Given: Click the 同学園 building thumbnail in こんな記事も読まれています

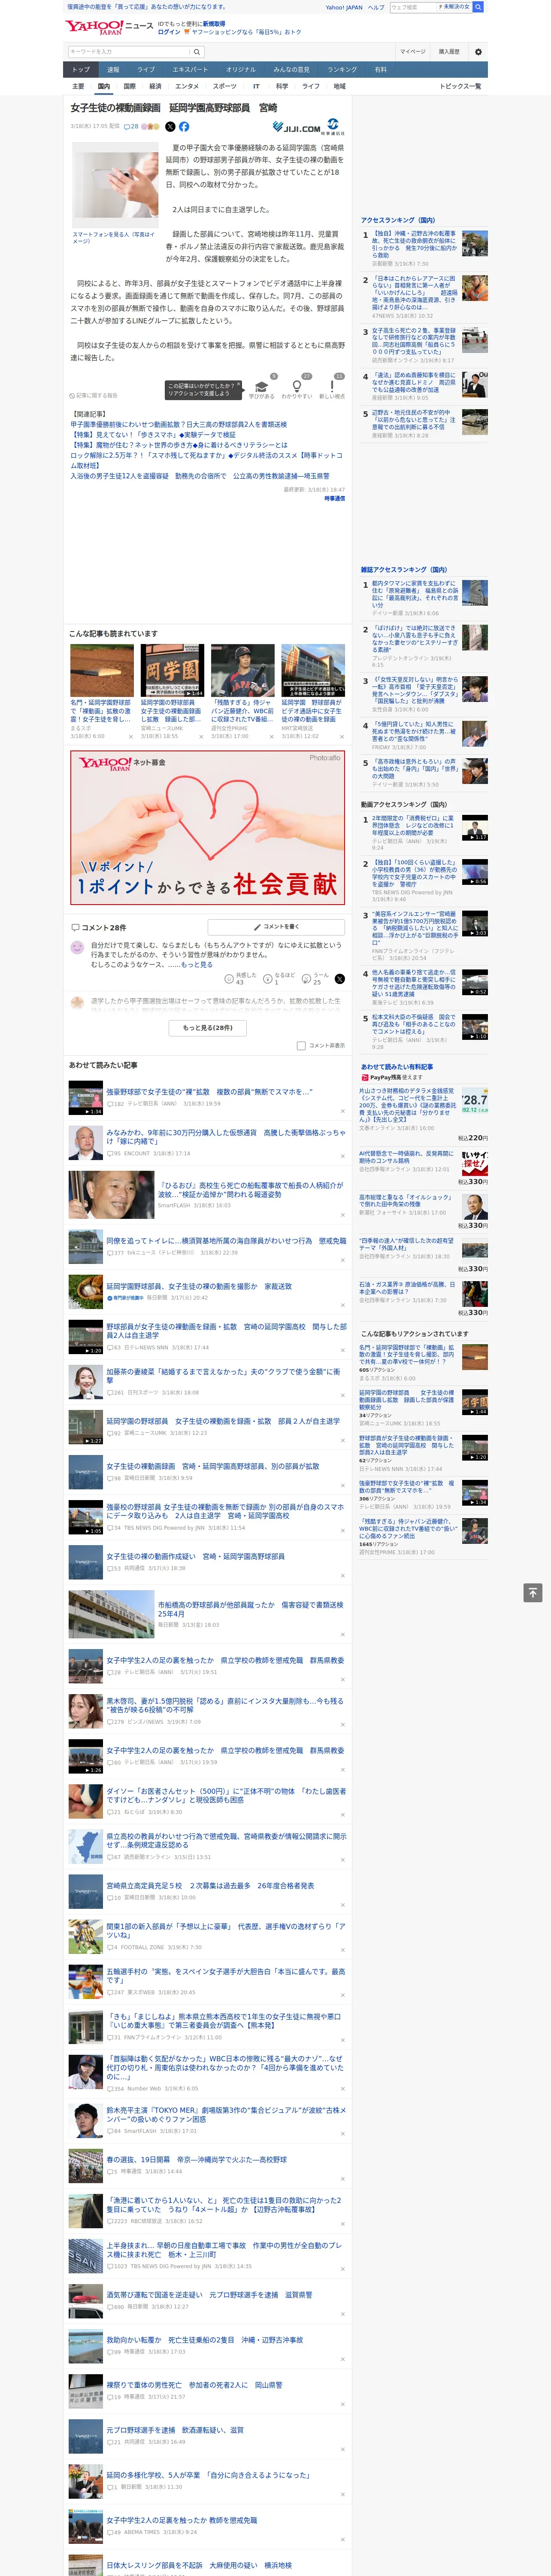Looking at the screenshot, I should pyautogui.click(x=172, y=670).
